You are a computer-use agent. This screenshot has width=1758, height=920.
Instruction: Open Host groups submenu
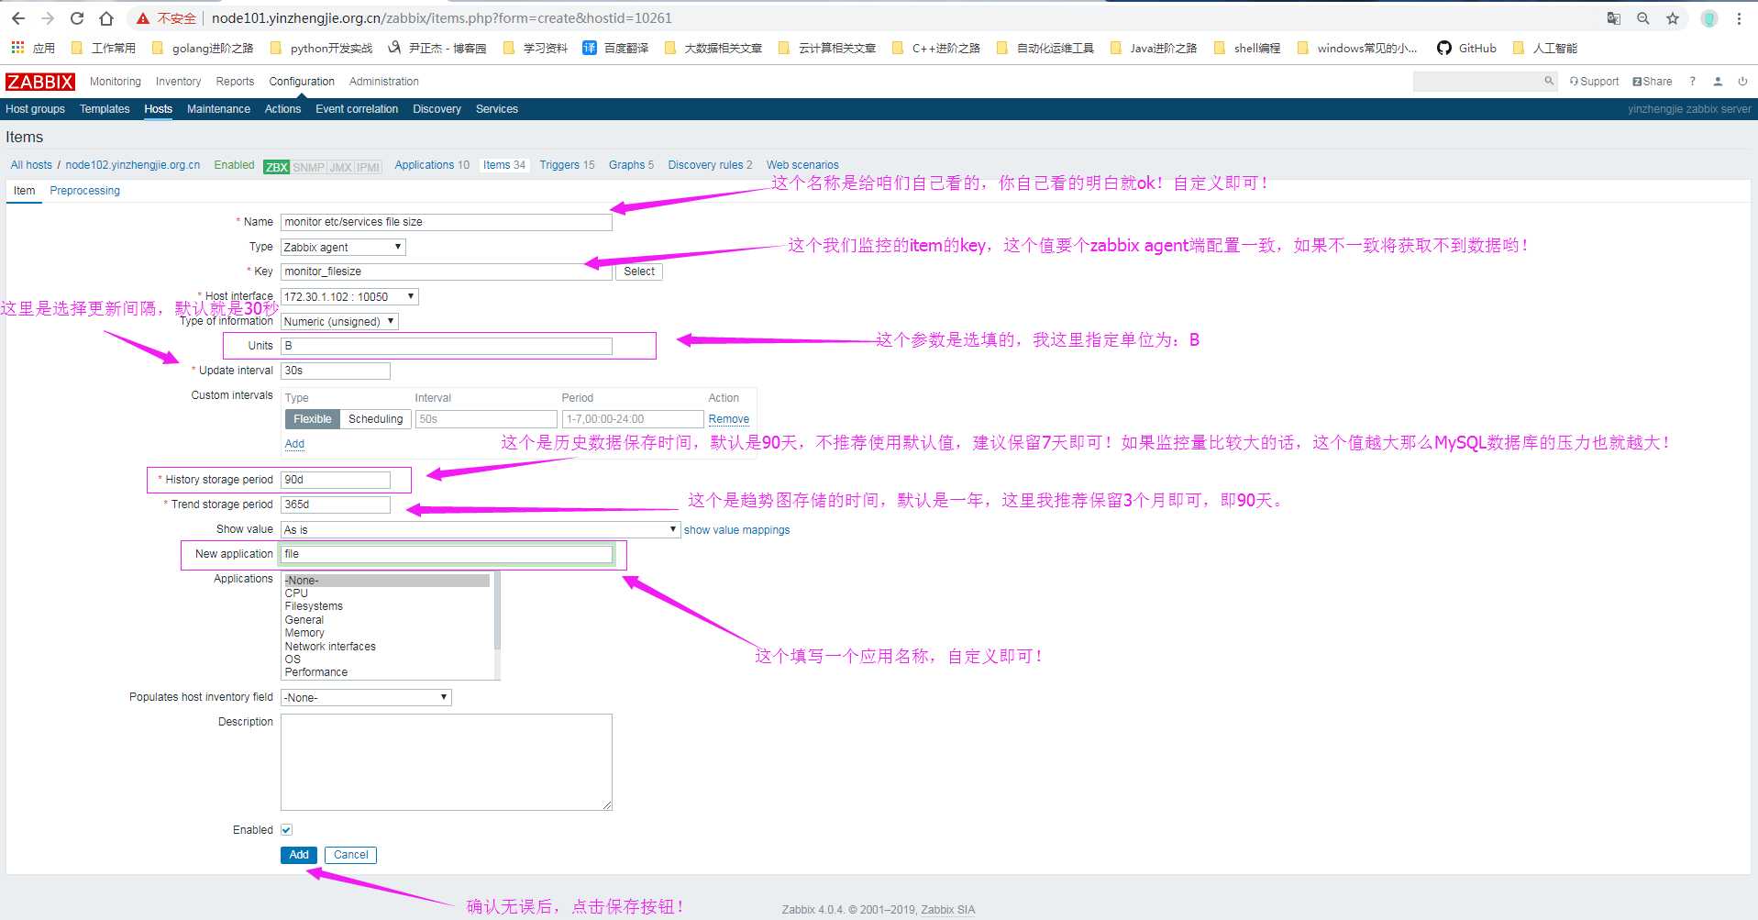35,109
